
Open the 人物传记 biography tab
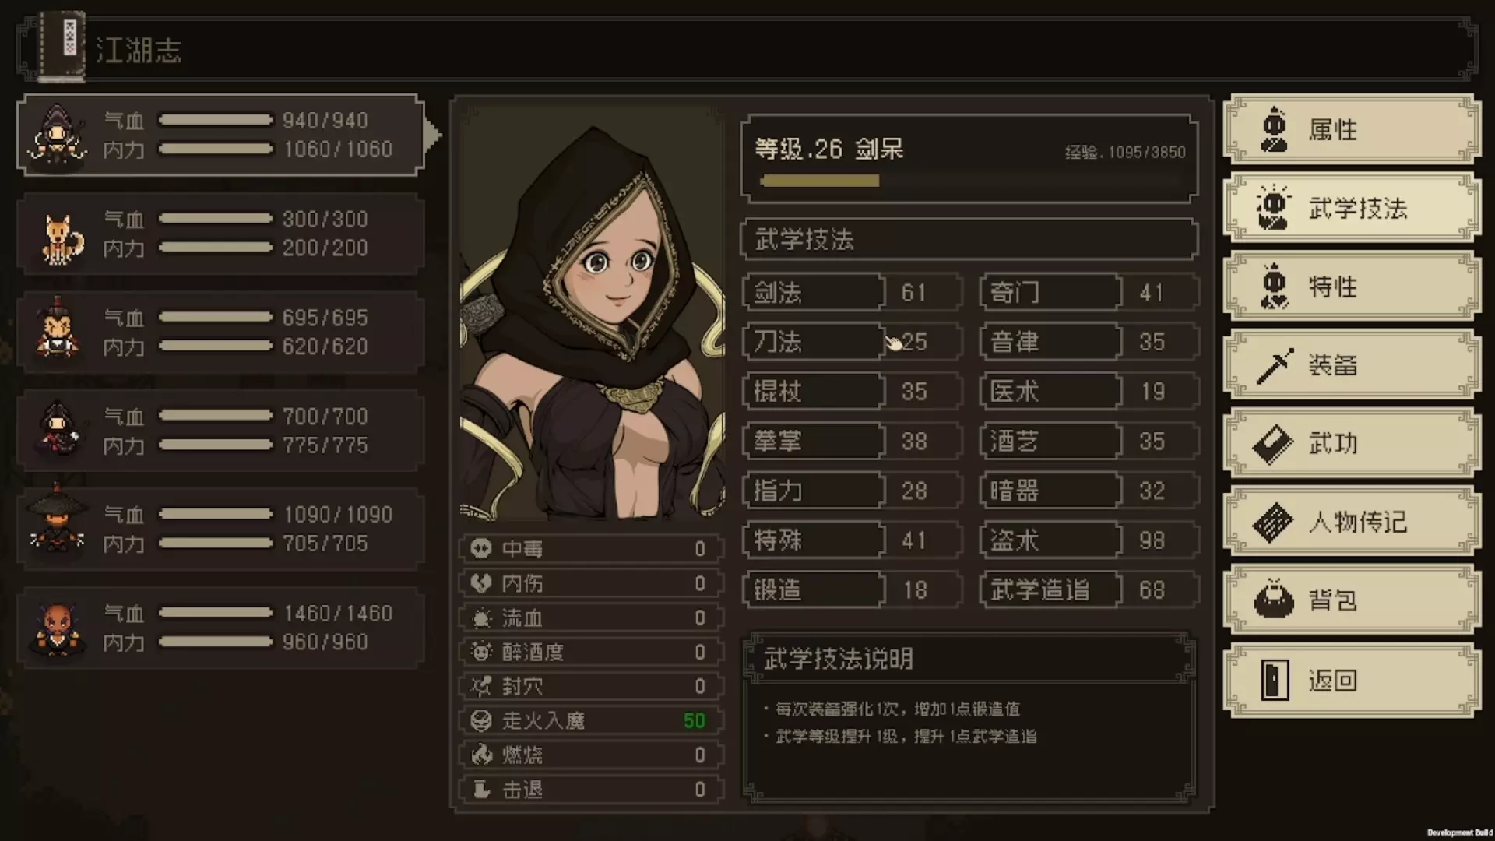click(x=1353, y=522)
